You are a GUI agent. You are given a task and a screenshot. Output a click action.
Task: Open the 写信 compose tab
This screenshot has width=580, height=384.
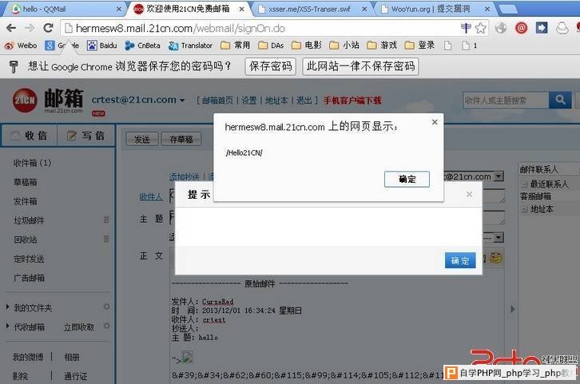[86, 136]
